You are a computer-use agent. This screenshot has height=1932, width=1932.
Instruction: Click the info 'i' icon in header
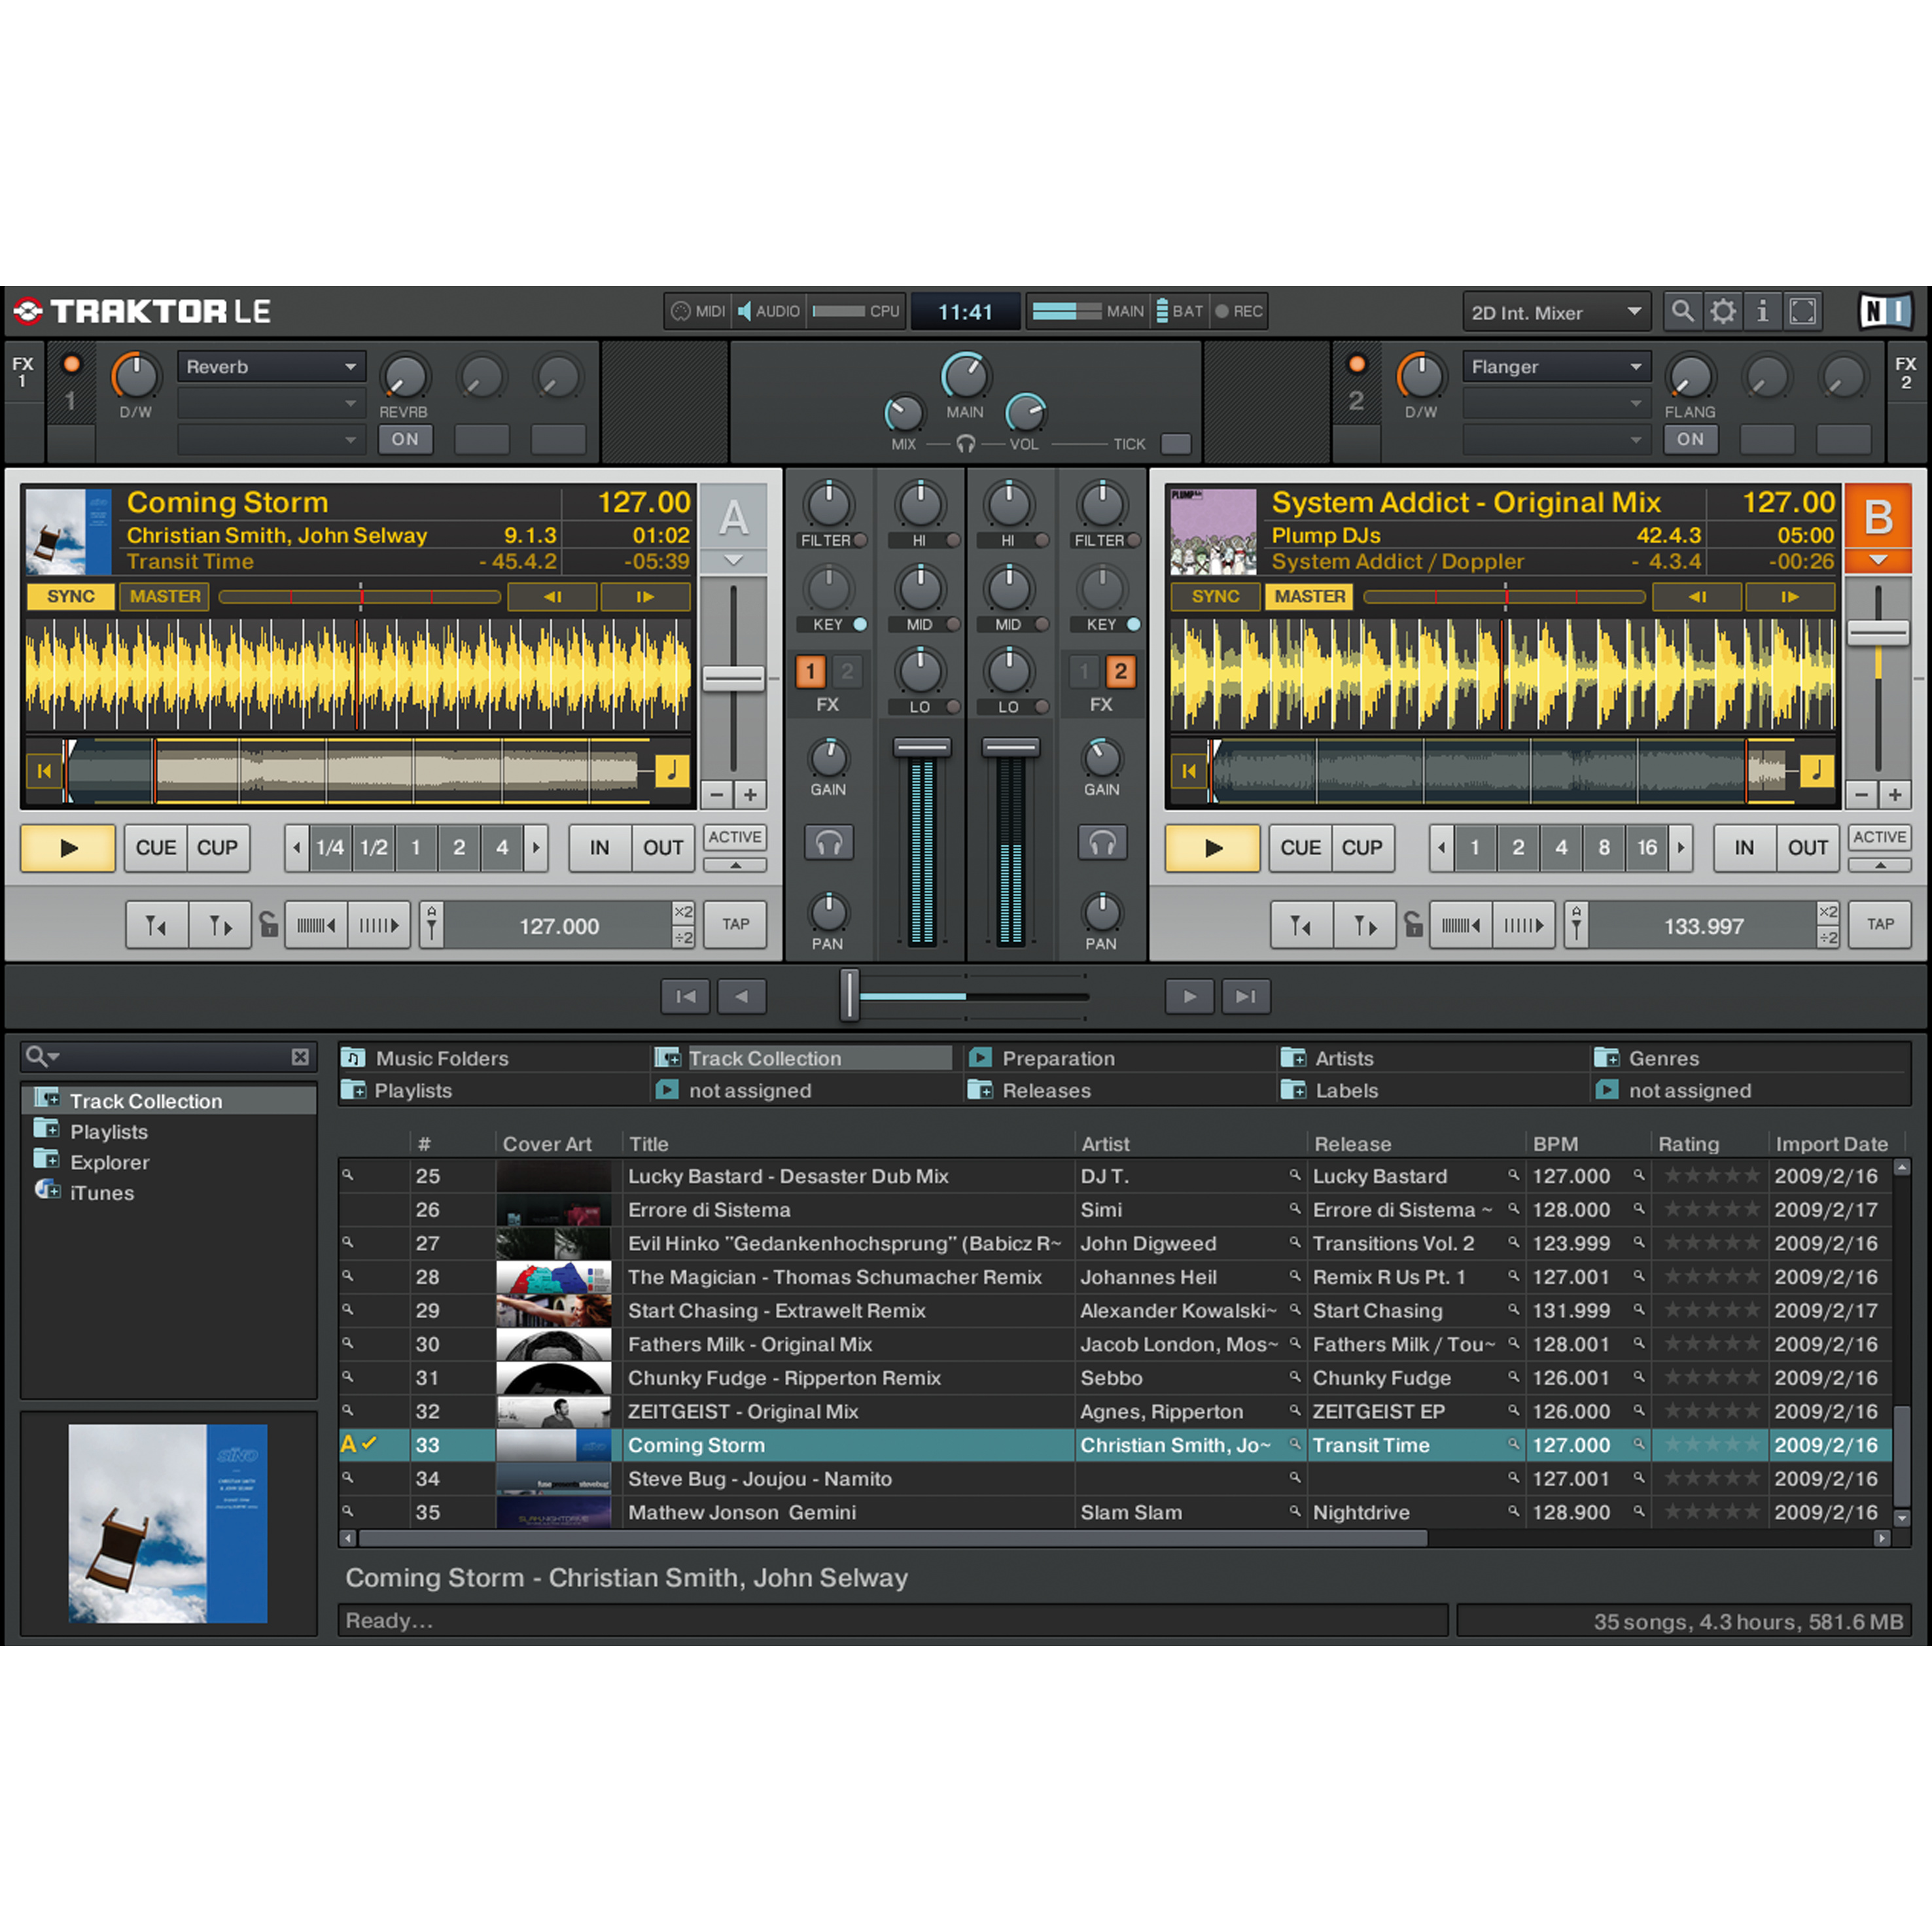point(1762,311)
